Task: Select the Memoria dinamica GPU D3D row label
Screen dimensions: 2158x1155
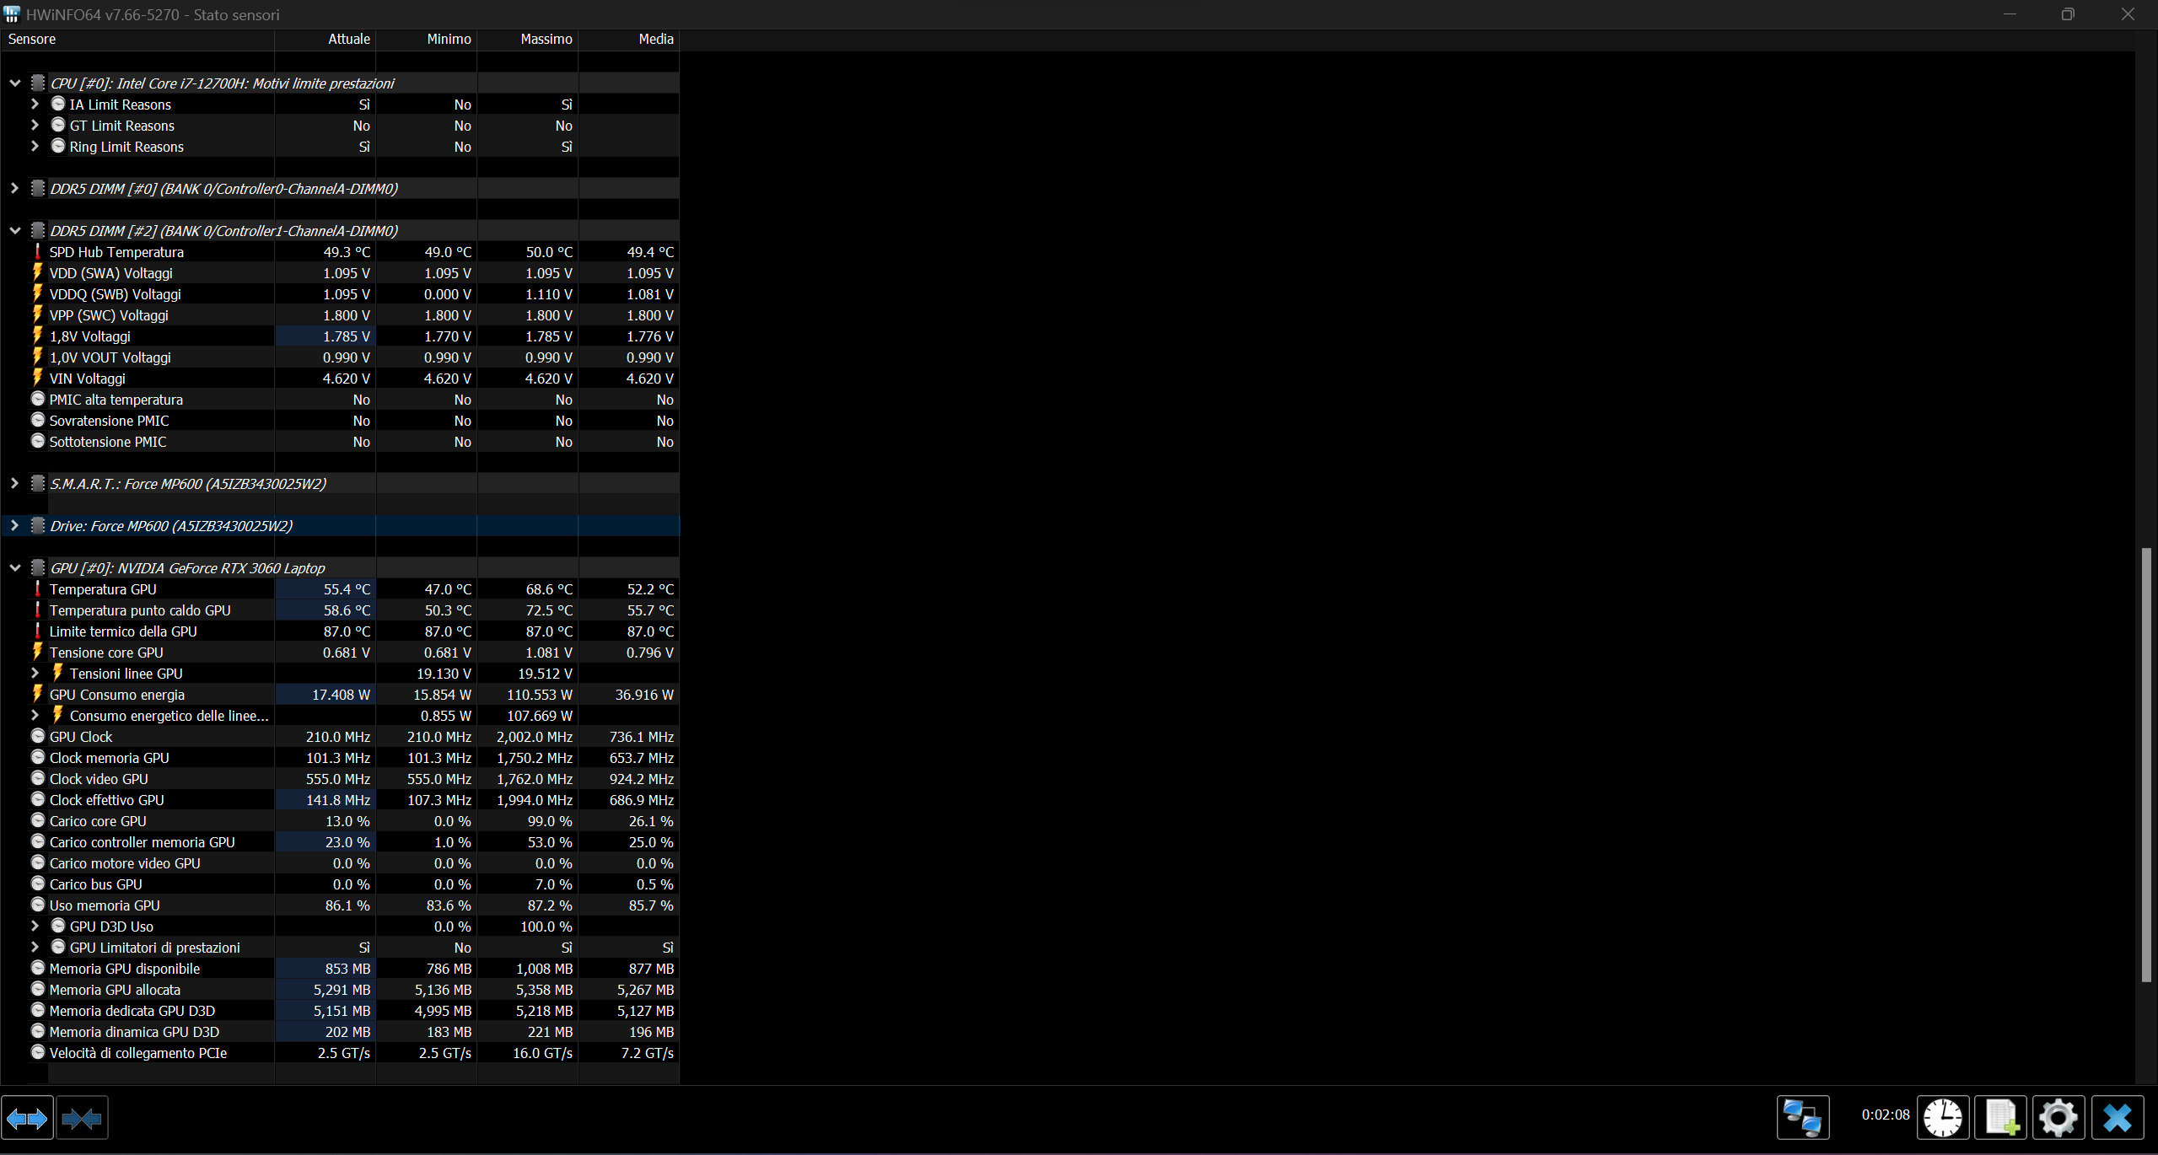Action: pos(134,1031)
